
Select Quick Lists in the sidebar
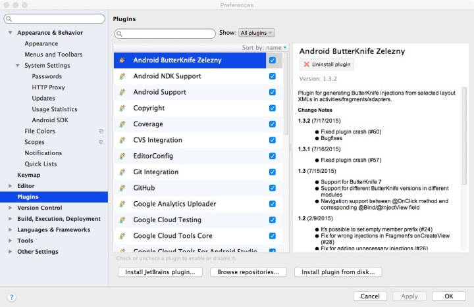coord(41,164)
